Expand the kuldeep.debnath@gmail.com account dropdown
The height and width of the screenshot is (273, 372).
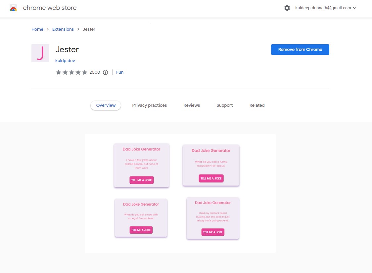pyautogui.click(x=326, y=8)
